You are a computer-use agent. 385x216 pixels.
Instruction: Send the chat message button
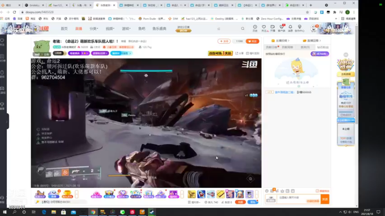(x=325, y=199)
